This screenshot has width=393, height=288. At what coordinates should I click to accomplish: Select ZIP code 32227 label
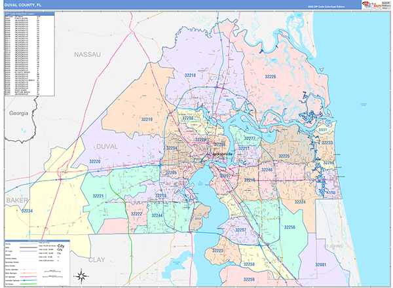click(322, 130)
